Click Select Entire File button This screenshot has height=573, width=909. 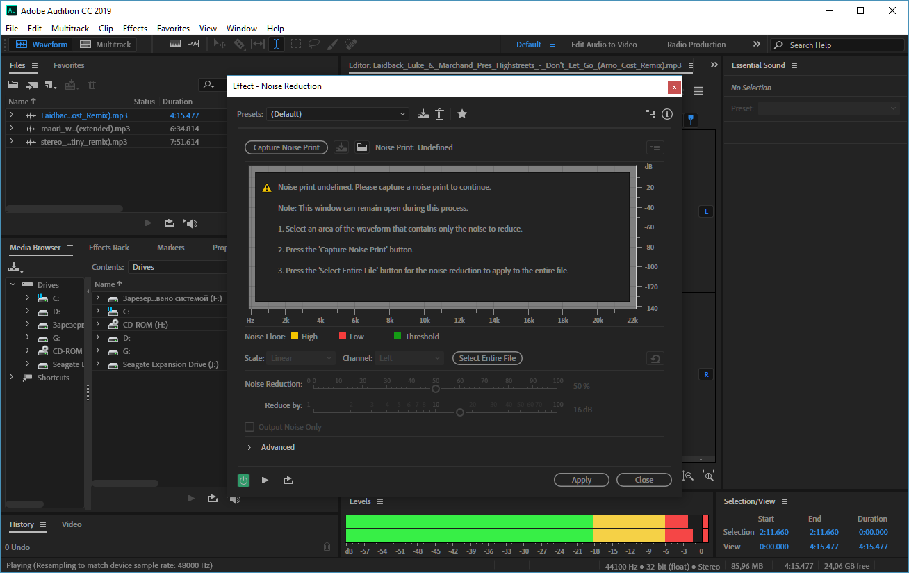[x=487, y=358]
